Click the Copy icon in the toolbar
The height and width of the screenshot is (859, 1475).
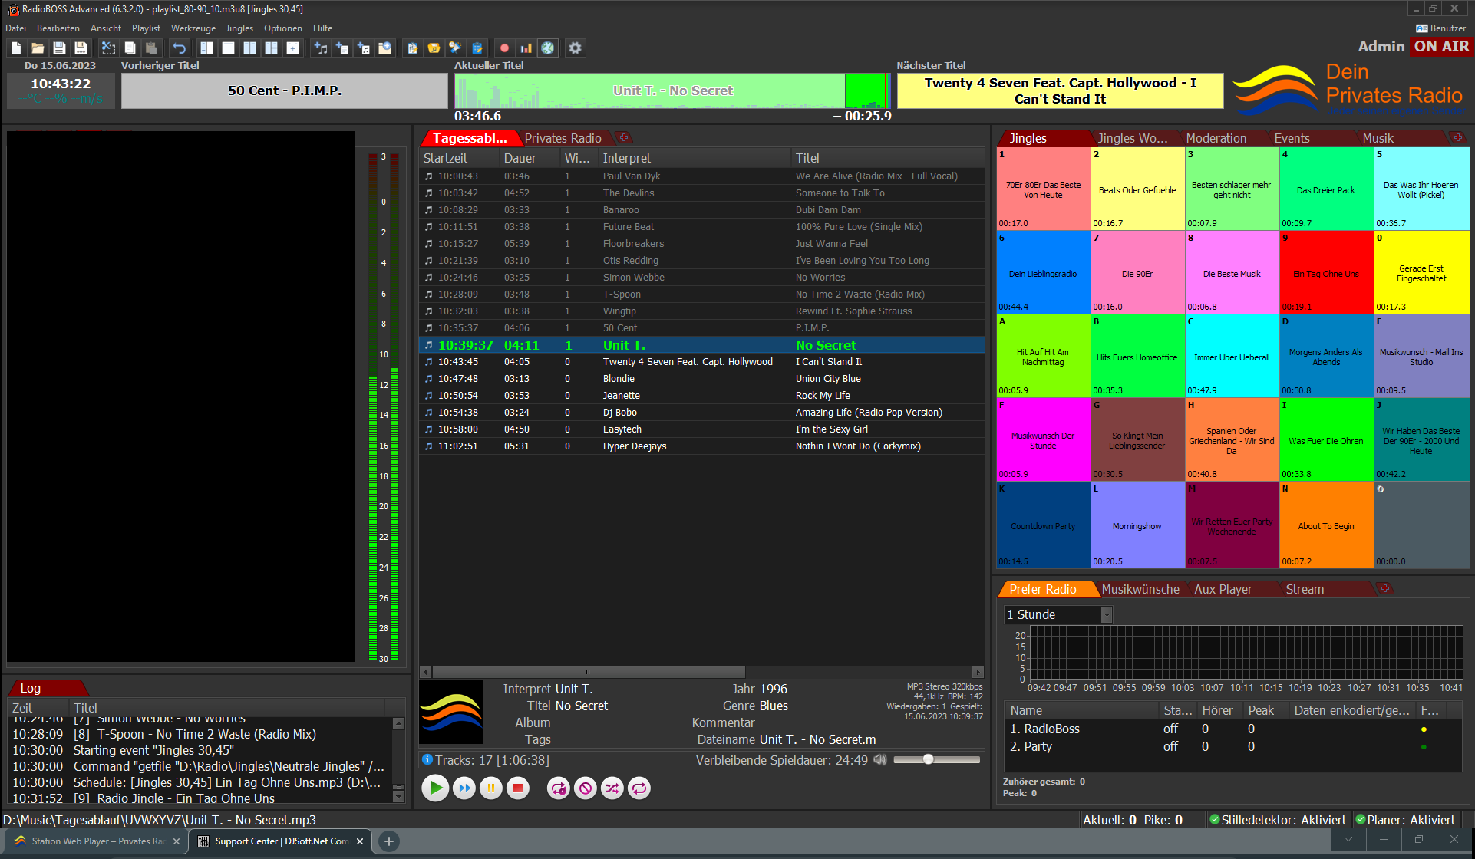pyautogui.click(x=130, y=48)
